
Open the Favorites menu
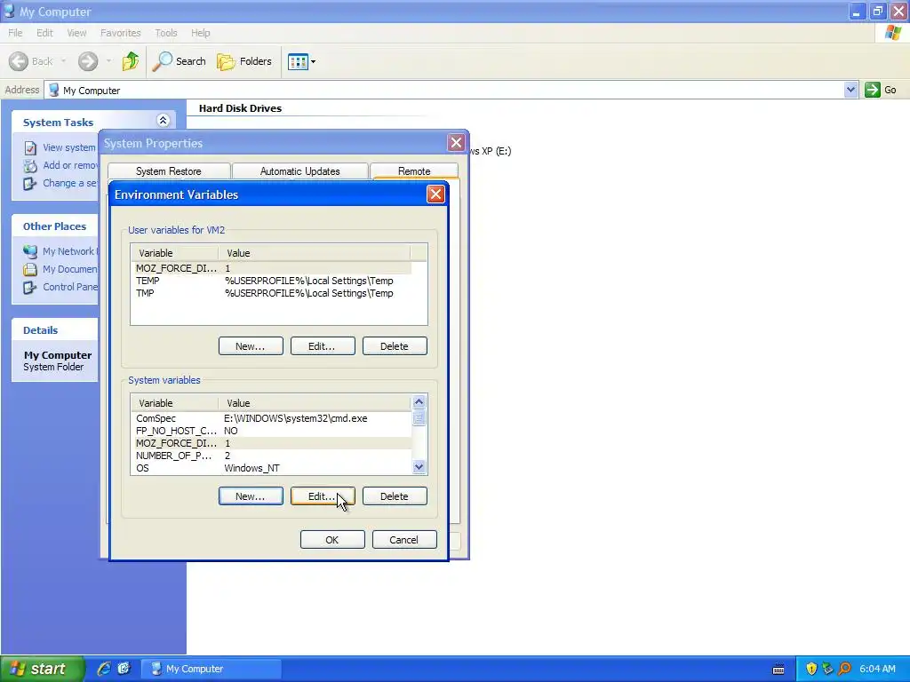[120, 33]
